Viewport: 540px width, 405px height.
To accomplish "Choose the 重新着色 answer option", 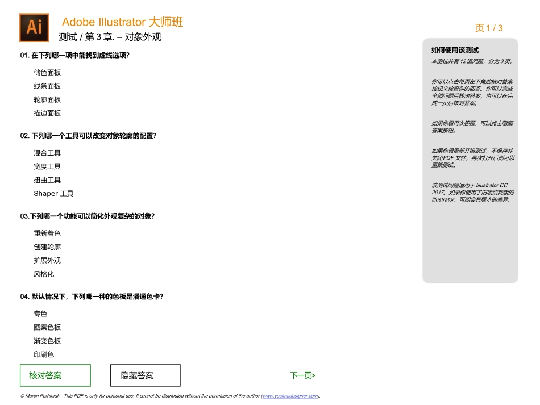I will coord(46,233).
